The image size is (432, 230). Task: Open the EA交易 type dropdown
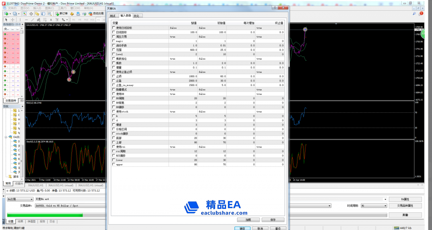point(20,199)
